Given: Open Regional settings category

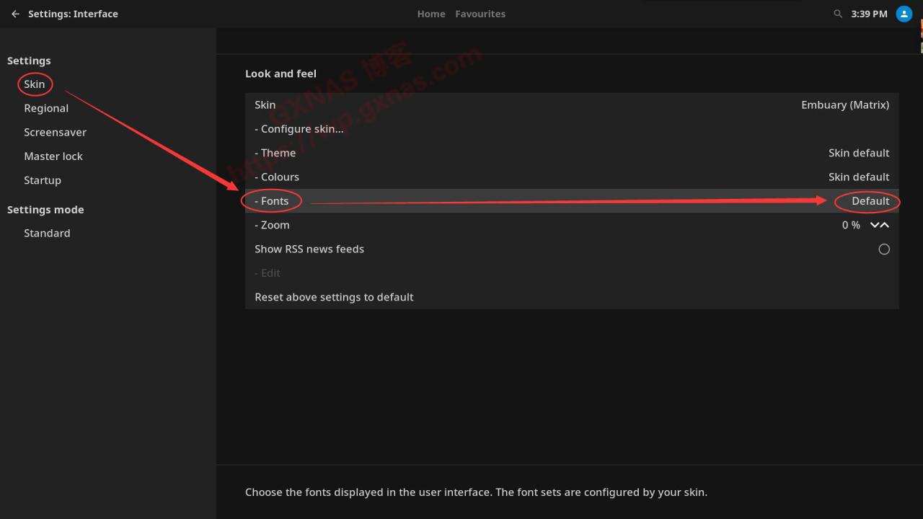Looking at the screenshot, I should [46, 108].
